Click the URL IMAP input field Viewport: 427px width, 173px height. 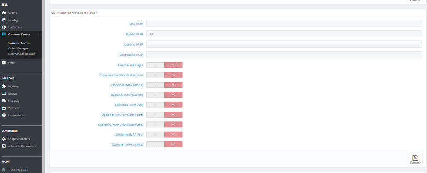tap(284, 23)
